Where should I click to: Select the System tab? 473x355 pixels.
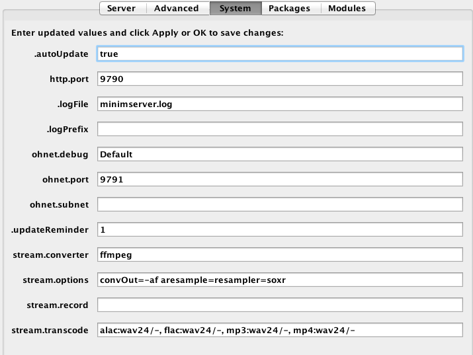tap(236, 8)
